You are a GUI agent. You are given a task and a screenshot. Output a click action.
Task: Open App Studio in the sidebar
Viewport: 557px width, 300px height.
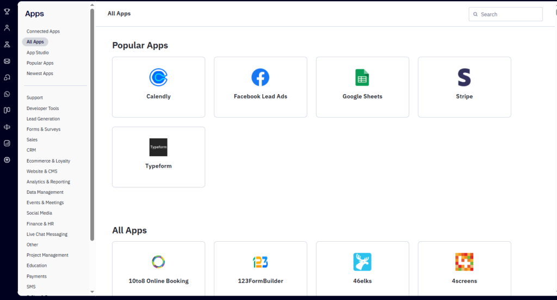coord(38,53)
